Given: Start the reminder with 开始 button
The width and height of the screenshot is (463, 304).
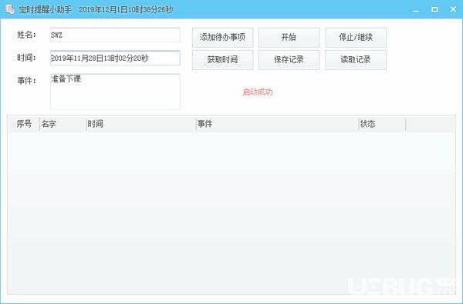Looking at the screenshot, I should tap(289, 38).
